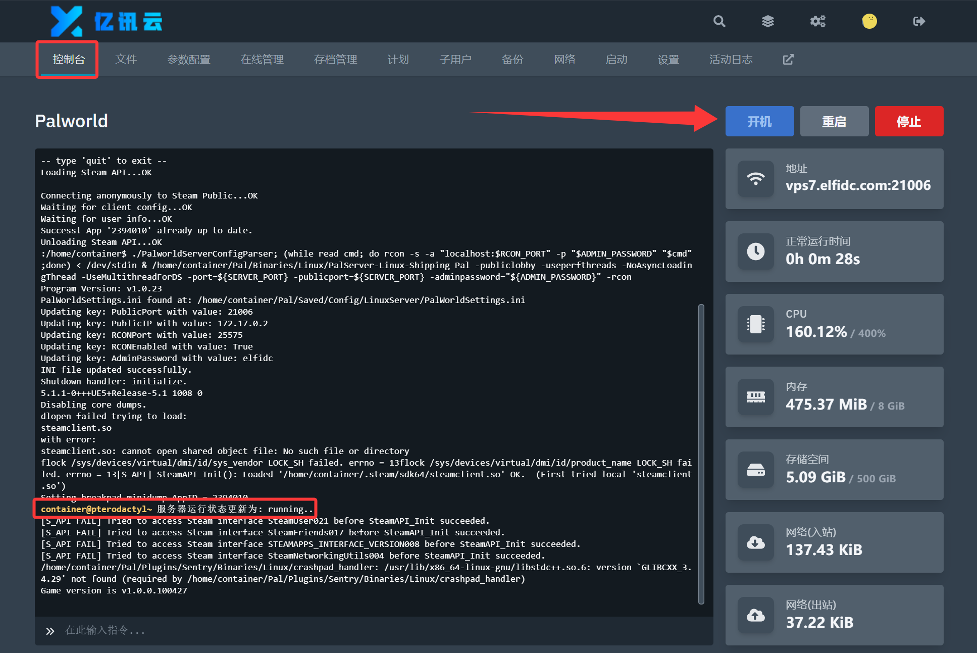Switch to the 文件 tab
The image size is (977, 653).
pyautogui.click(x=126, y=60)
